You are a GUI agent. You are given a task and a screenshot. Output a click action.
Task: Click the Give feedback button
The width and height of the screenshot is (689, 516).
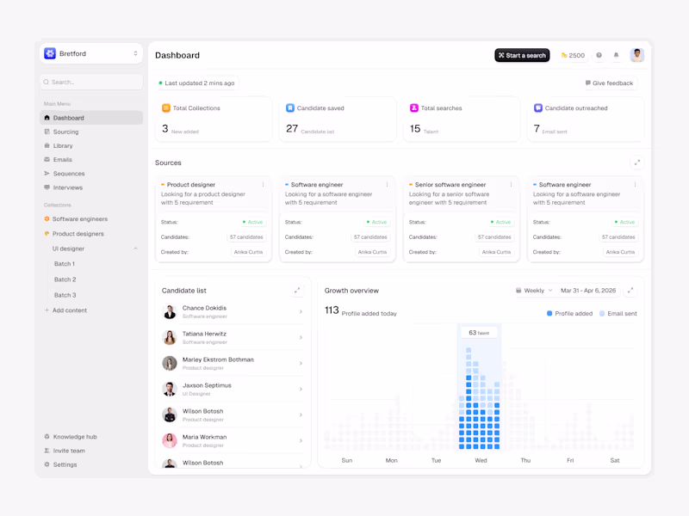(609, 83)
